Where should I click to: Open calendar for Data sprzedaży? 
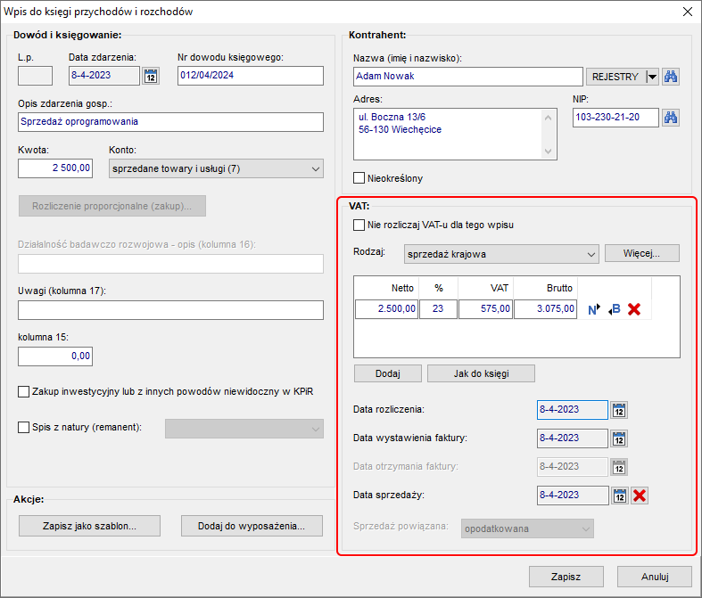620,496
